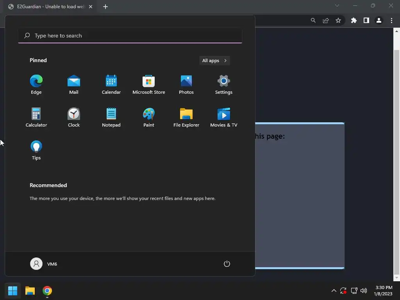Toggle the Chrome side panel
The height and width of the screenshot is (300, 400).
click(366, 20)
